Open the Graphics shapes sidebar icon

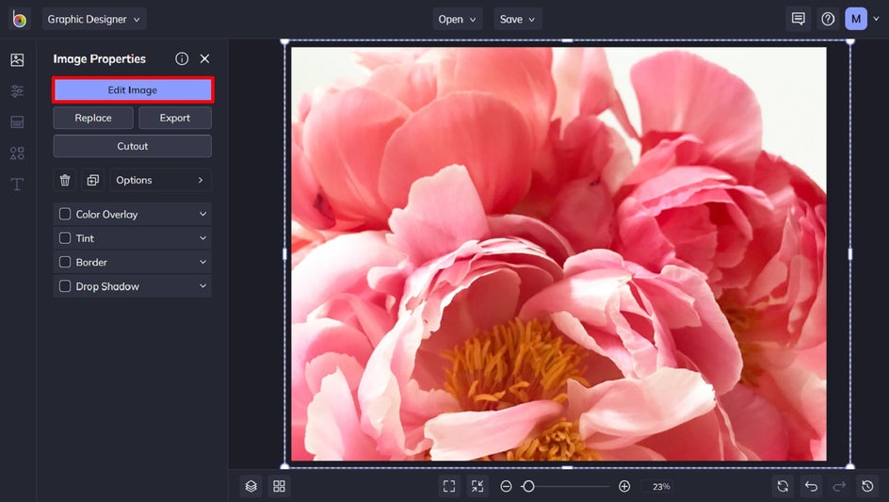click(x=17, y=154)
